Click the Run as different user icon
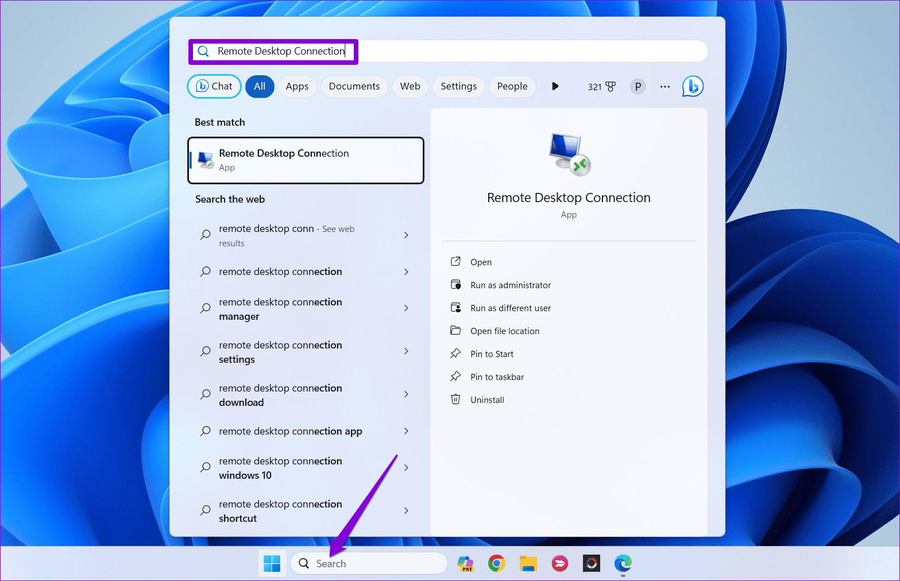This screenshot has width=900, height=581. coord(455,308)
